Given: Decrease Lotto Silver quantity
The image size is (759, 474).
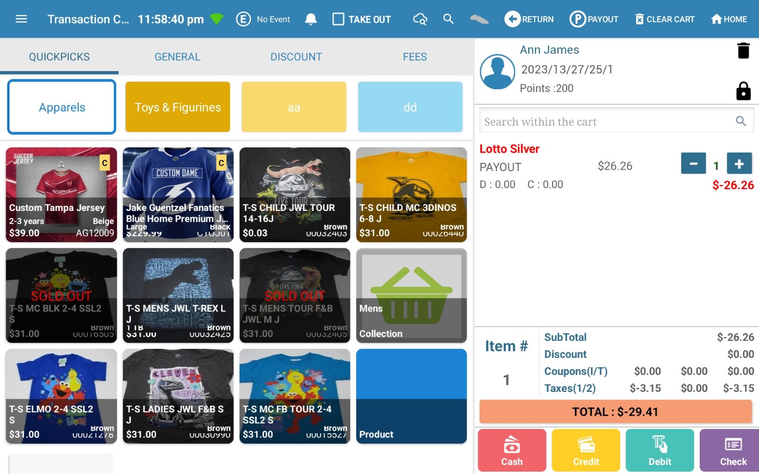Looking at the screenshot, I should pos(694,164).
